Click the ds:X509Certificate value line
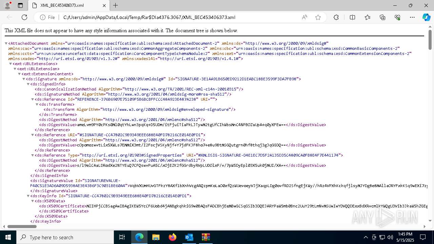The height and width of the screenshot is (244, 434). [233, 206]
